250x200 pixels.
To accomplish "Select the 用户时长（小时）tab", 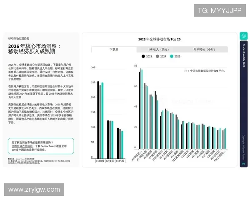I will (x=204, y=50).
